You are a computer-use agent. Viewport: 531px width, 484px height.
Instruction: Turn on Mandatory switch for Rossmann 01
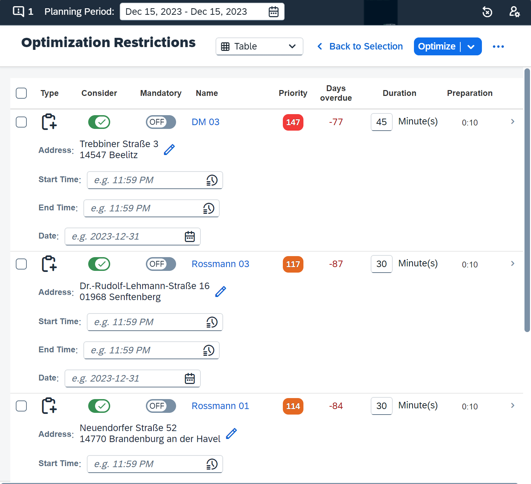(161, 406)
